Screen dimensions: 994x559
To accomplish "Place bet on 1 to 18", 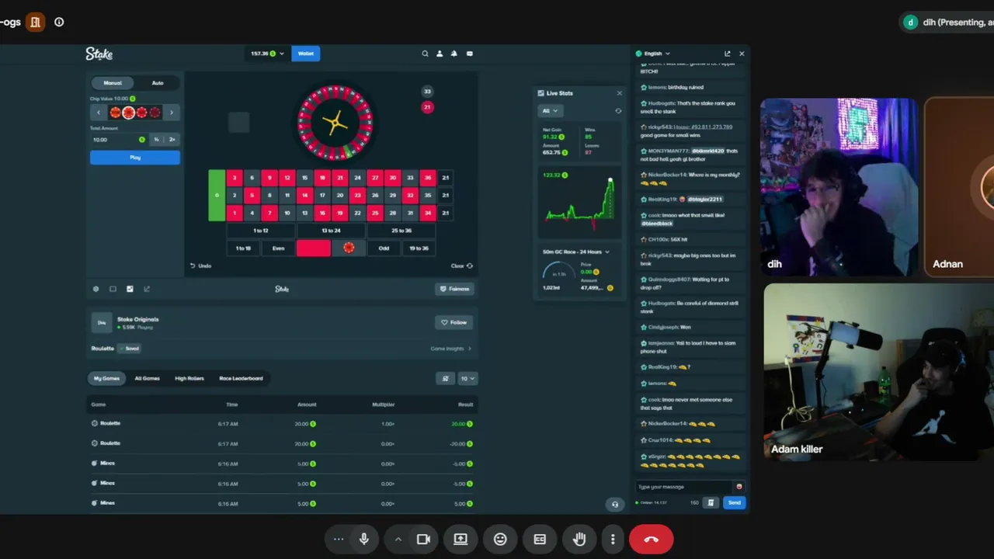I will tap(243, 248).
